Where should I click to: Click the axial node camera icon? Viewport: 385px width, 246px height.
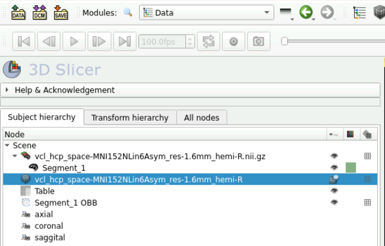(26, 215)
